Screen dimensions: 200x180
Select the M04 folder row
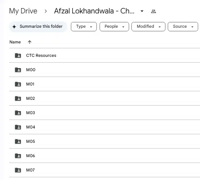click(x=104, y=127)
